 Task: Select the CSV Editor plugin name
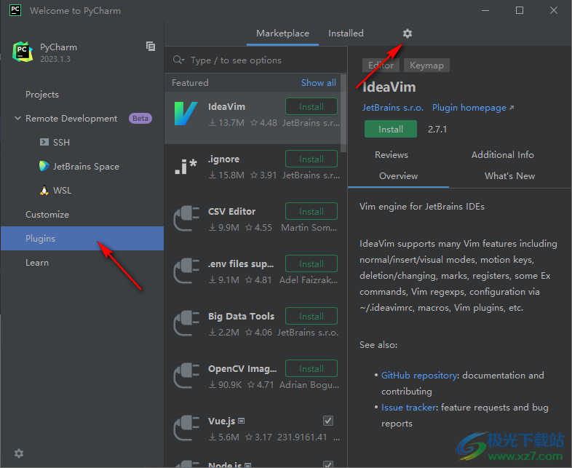(x=231, y=212)
